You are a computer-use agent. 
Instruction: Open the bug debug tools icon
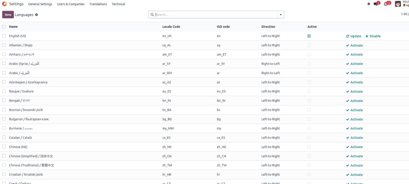[x=369, y=4]
